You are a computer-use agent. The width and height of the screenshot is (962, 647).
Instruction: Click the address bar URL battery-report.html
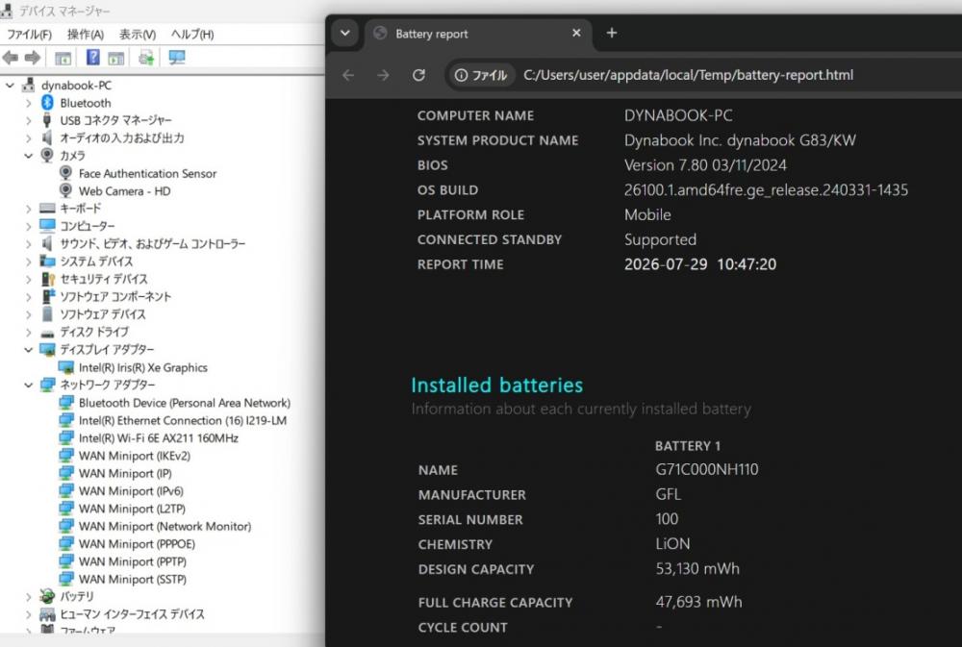pyautogui.click(x=688, y=75)
